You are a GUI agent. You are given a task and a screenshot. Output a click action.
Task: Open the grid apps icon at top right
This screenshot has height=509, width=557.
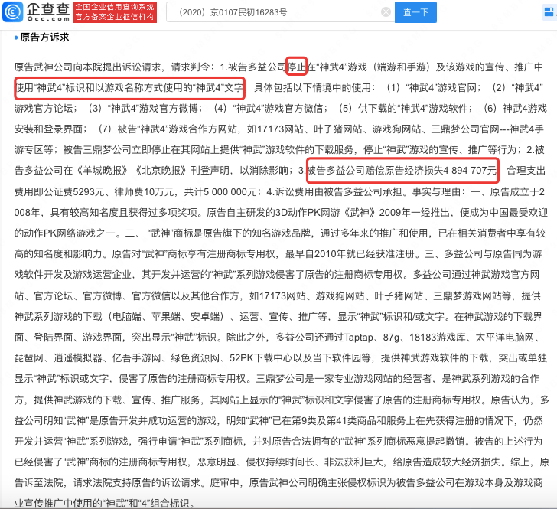(549, 12)
